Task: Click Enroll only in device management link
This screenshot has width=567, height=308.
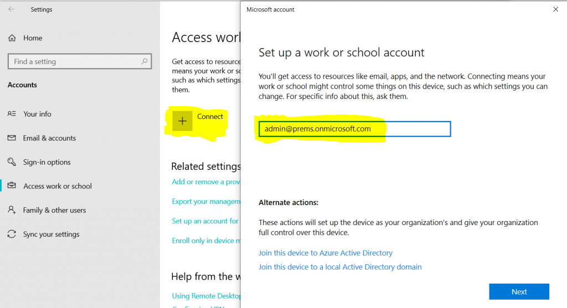Action: click(x=206, y=241)
